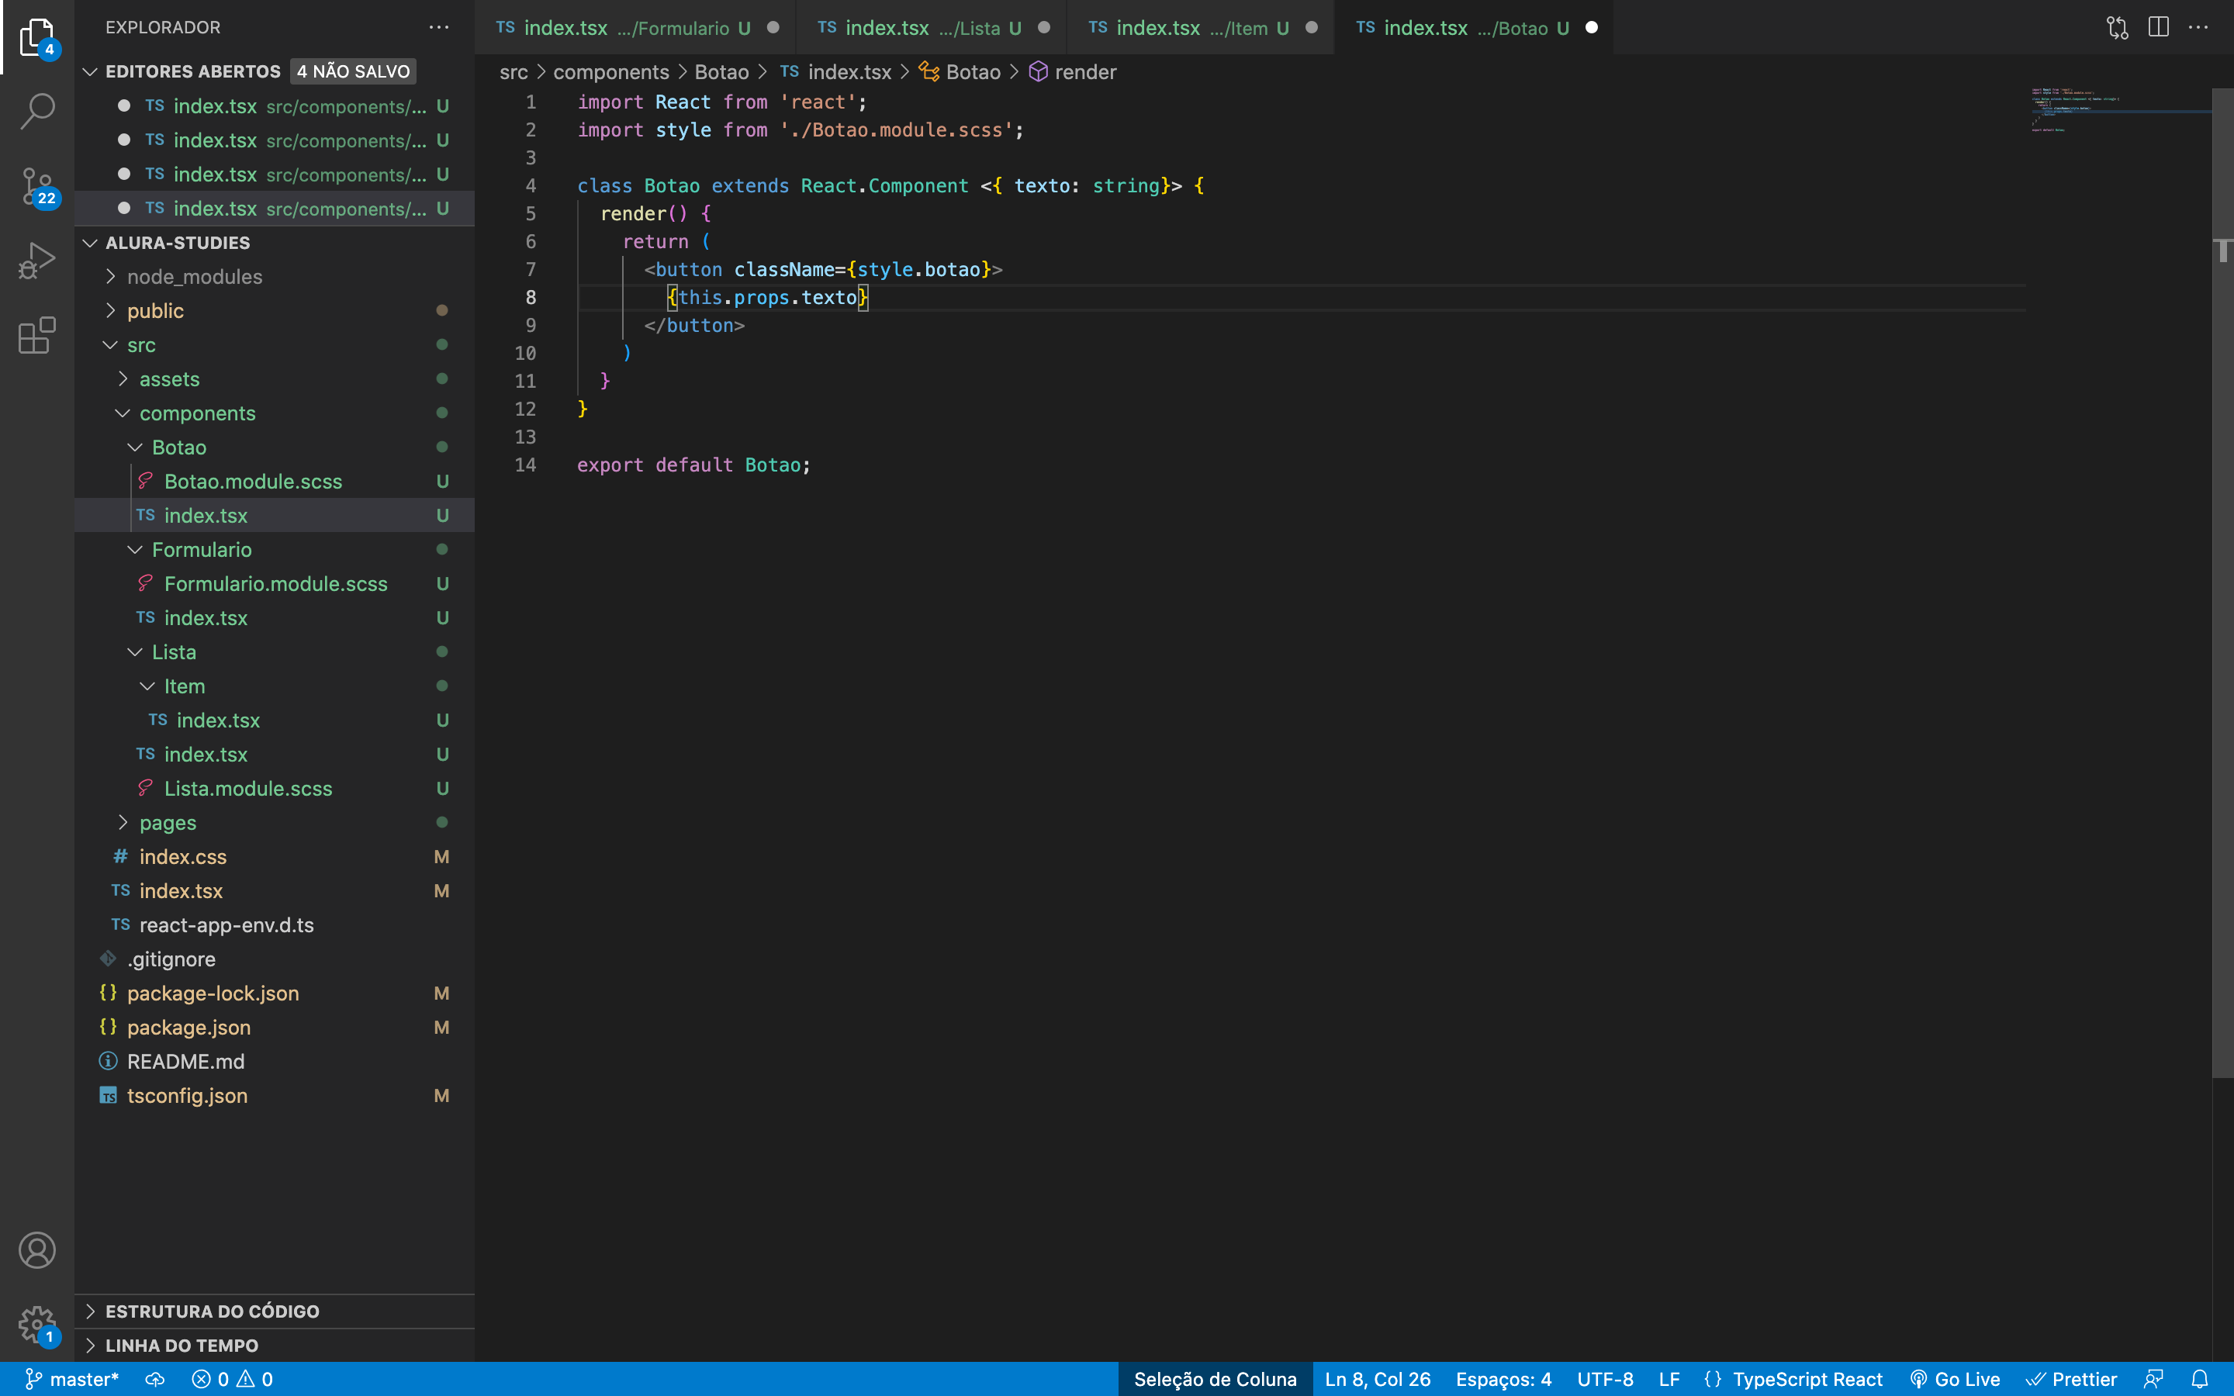Toggle Seleção de Coluna mode in status bar
This screenshot has height=1396, width=2234.
coord(1215,1380)
